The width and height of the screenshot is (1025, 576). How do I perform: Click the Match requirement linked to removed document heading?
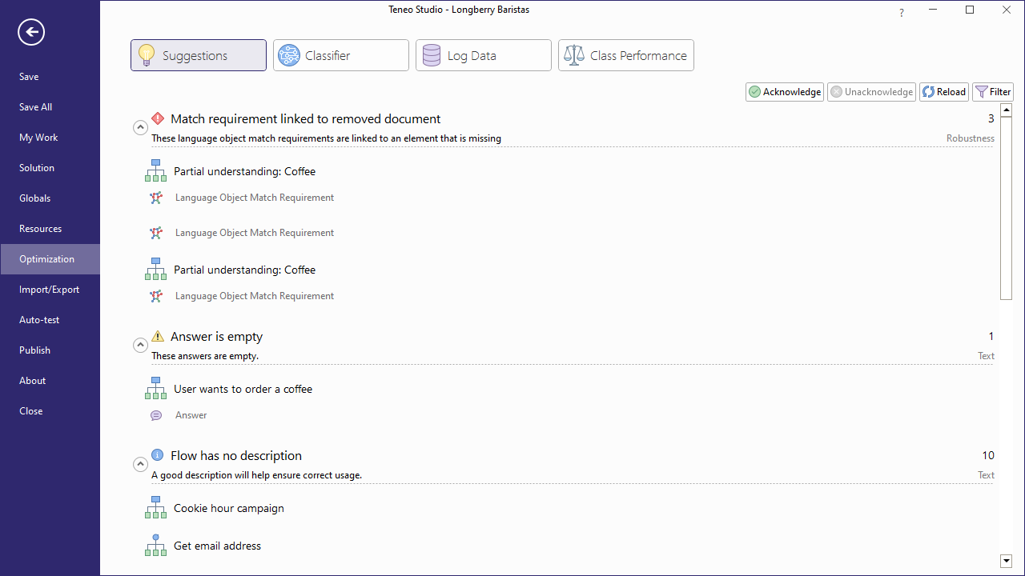click(x=305, y=118)
